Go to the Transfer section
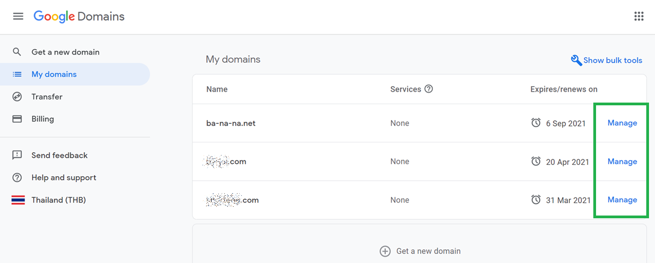The image size is (655, 263). [x=47, y=97]
